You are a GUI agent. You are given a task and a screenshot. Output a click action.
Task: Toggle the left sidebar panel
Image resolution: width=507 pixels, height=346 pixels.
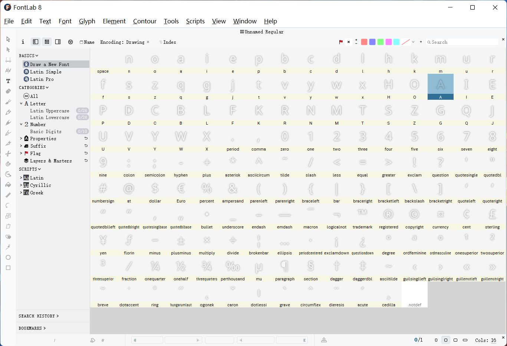click(36, 42)
